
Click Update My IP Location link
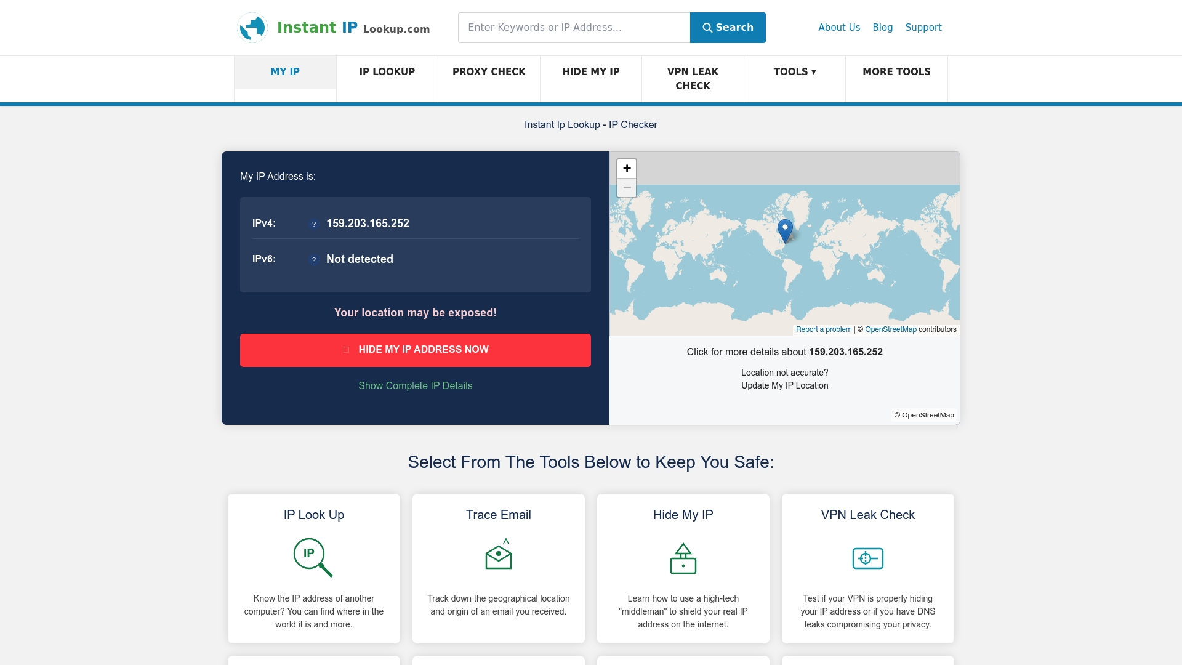[784, 386]
